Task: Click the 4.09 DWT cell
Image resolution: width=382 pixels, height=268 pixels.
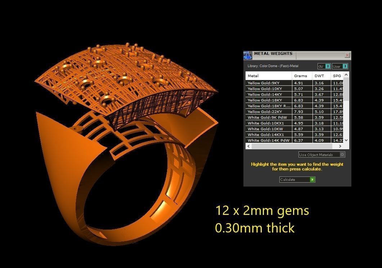Action: 322,140
